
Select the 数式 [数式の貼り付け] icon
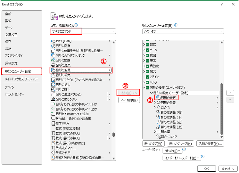(x=53, y=143)
